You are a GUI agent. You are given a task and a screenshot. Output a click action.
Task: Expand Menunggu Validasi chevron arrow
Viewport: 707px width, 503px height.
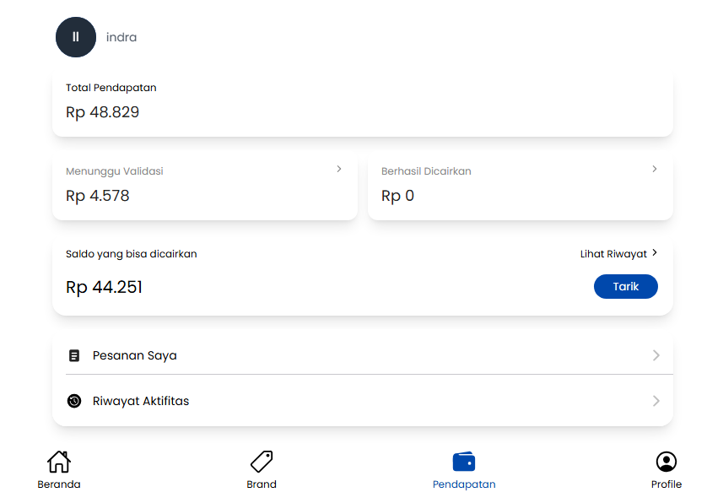pyautogui.click(x=339, y=169)
